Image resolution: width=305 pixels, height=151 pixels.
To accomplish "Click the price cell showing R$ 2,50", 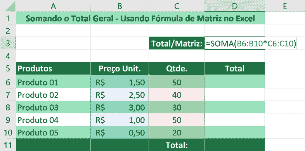I will pyautogui.click(x=120, y=95).
